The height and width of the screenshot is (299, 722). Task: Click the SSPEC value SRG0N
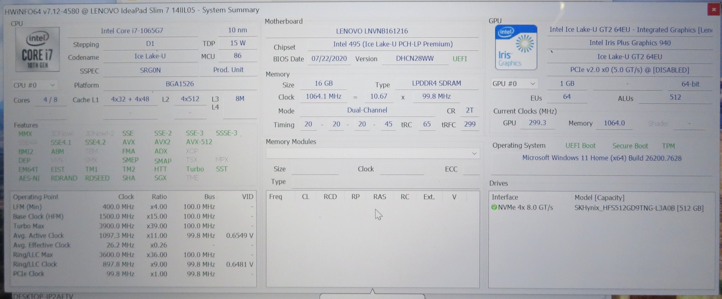pos(150,70)
